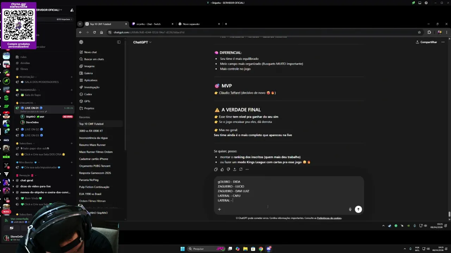This screenshot has width=451, height=253.
Task: Join LIVE ON 02 voice channel
Action: pos(32,129)
